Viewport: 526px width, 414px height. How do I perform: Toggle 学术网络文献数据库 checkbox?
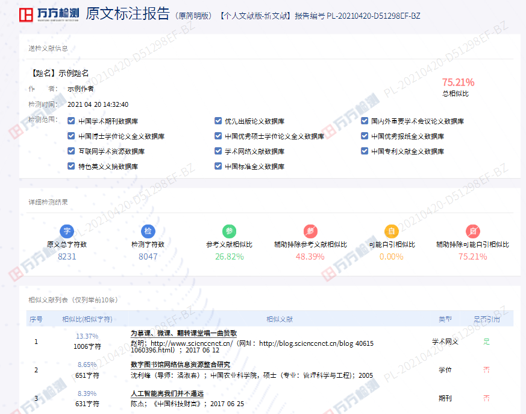coord(218,151)
